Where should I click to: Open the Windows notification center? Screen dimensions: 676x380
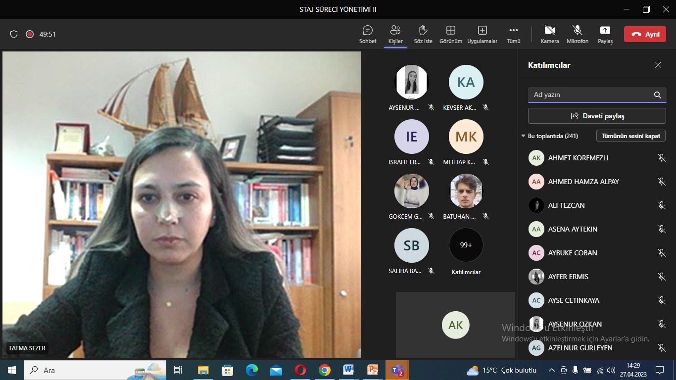pyautogui.click(x=659, y=370)
